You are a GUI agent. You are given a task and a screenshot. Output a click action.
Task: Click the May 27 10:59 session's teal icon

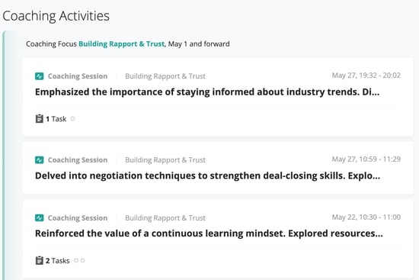tap(40, 160)
